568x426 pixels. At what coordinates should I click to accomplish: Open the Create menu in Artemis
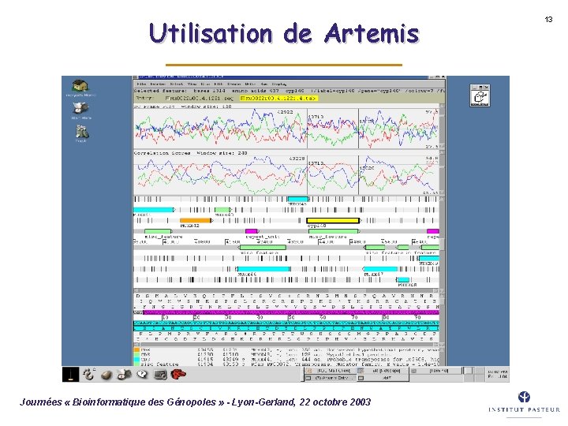pyautogui.click(x=234, y=84)
